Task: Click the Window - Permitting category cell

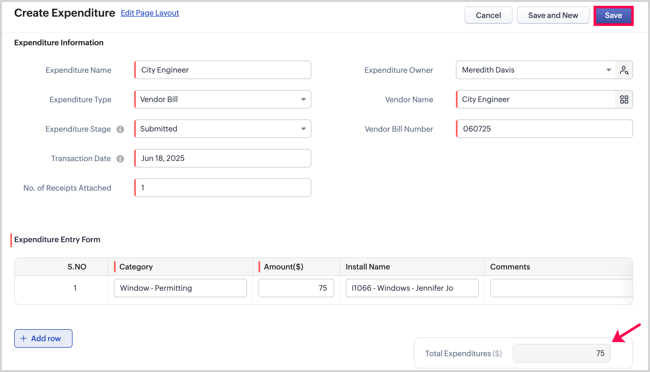Action: tap(180, 288)
